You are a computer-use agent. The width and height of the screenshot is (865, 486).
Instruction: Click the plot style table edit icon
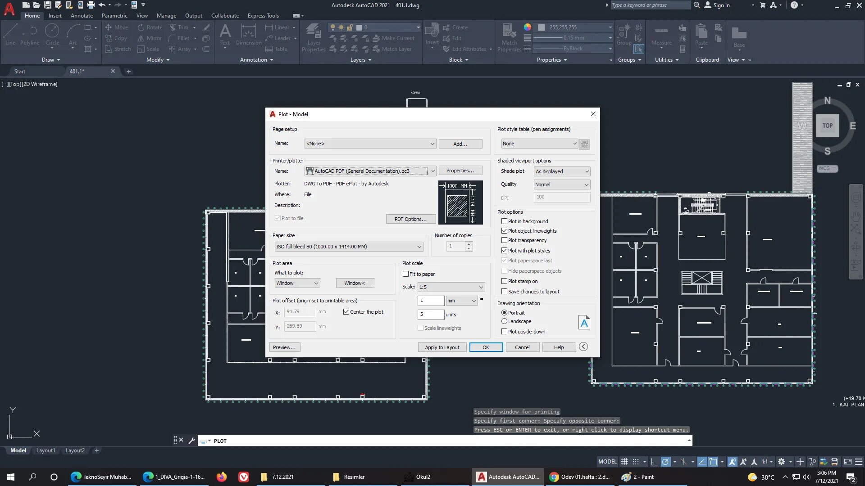point(584,144)
